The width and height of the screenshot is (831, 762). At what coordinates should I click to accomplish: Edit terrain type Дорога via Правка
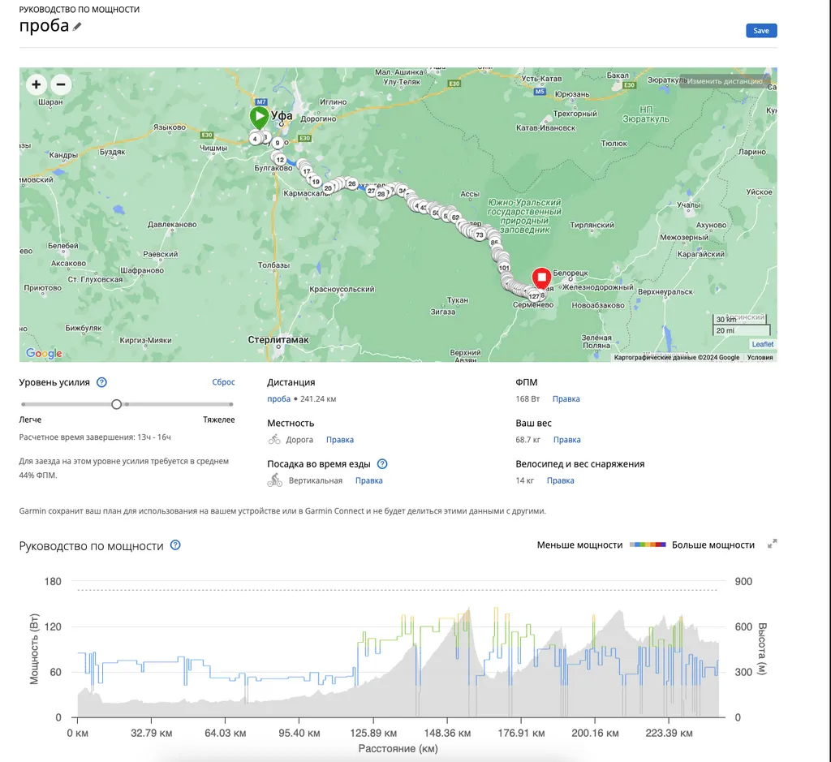340,440
